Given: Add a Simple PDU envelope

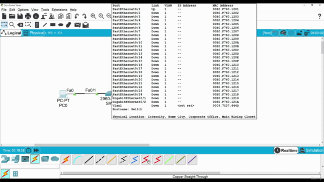Looking at the screenshot, I should point(77,25).
